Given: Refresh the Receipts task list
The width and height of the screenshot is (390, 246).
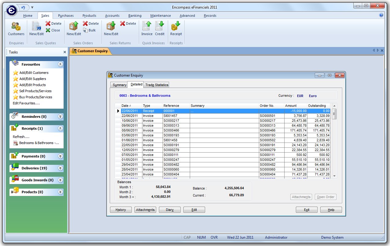Looking at the screenshot, I should pyautogui.click(x=21, y=137).
